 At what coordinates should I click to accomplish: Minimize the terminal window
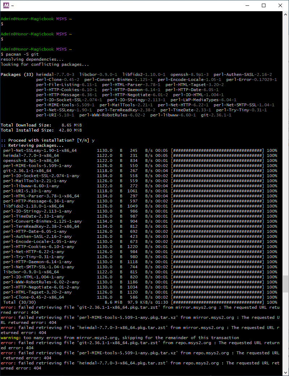click(247, 5)
